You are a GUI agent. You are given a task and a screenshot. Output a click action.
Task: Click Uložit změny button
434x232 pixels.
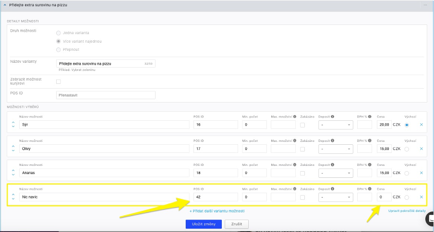(x=204, y=224)
